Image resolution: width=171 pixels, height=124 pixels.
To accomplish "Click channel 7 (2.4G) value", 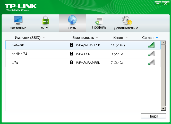I will [117, 63].
